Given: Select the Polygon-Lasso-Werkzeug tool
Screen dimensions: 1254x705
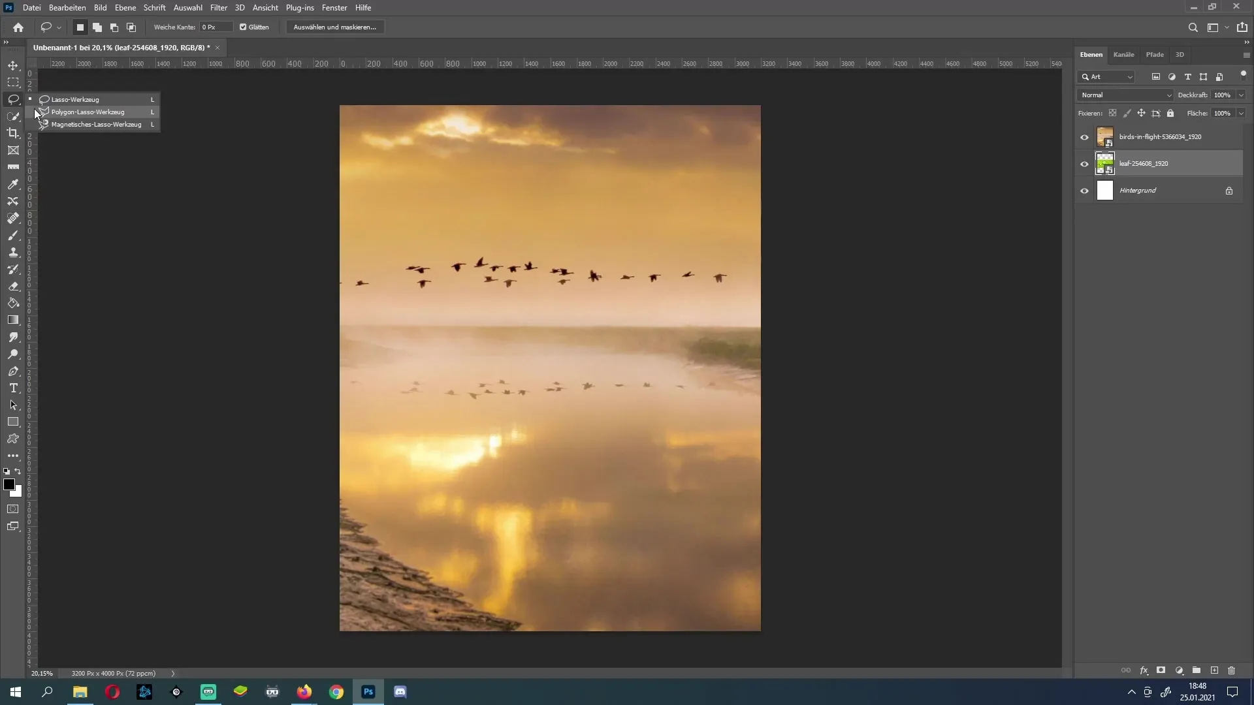Looking at the screenshot, I should click(x=87, y=112).
